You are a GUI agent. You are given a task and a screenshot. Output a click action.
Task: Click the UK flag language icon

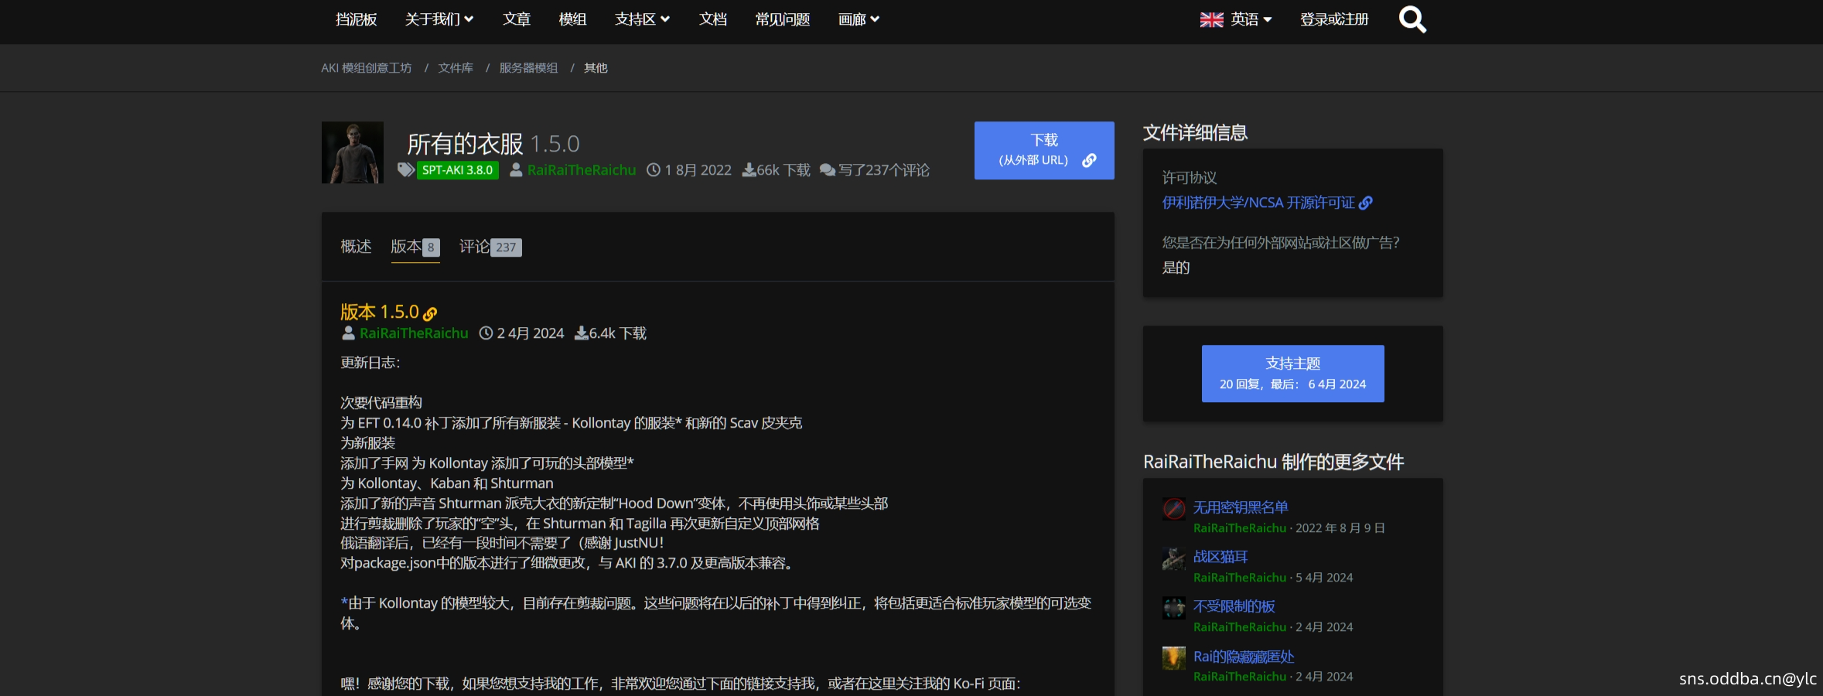click(1211, 19)
